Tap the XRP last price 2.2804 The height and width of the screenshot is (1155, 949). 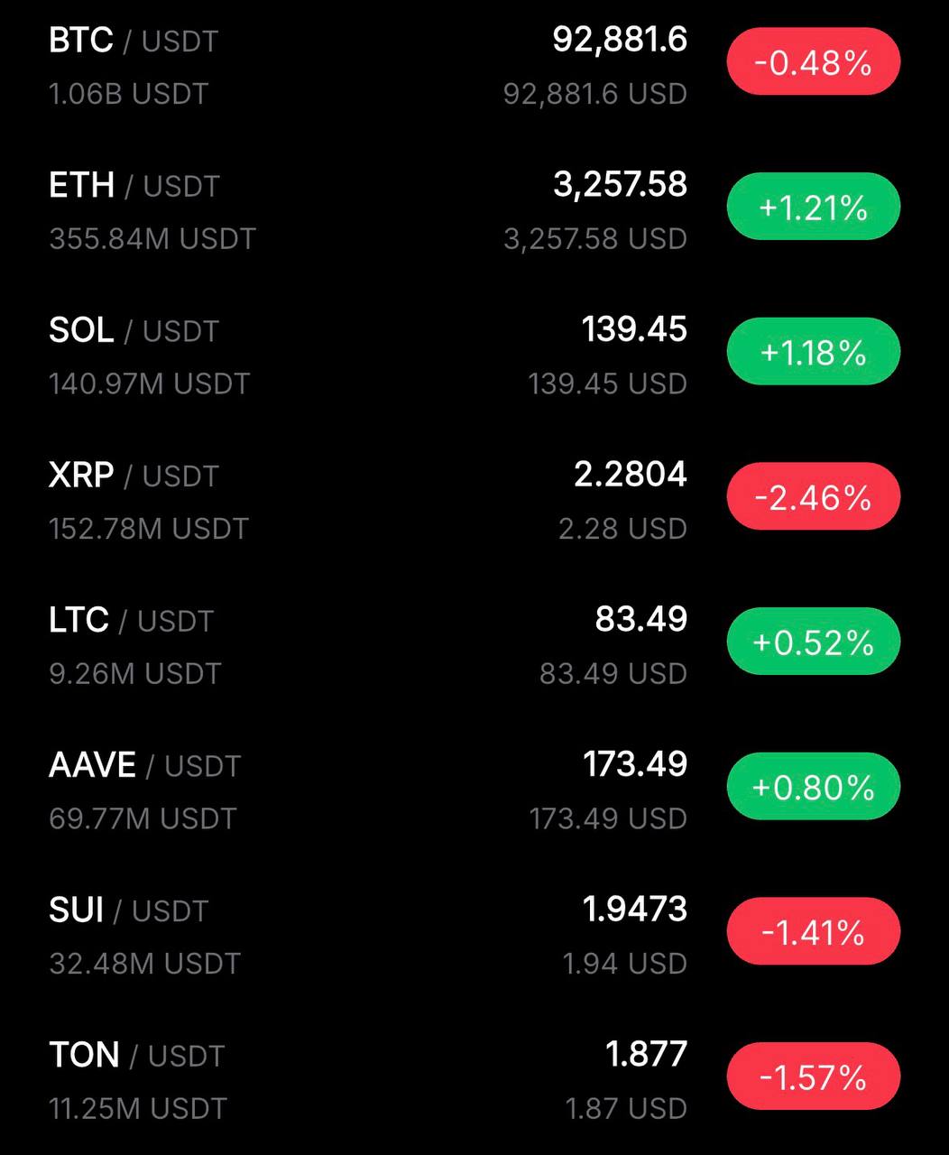630,475
